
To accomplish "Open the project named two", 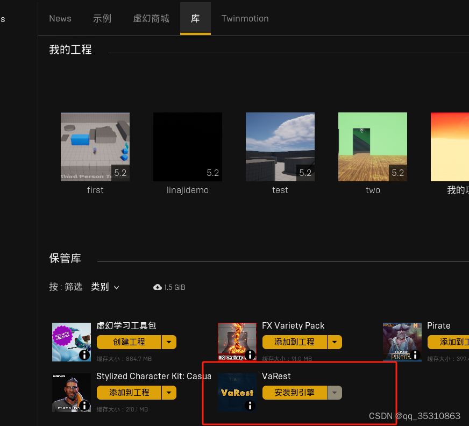I will pos(373,146).
